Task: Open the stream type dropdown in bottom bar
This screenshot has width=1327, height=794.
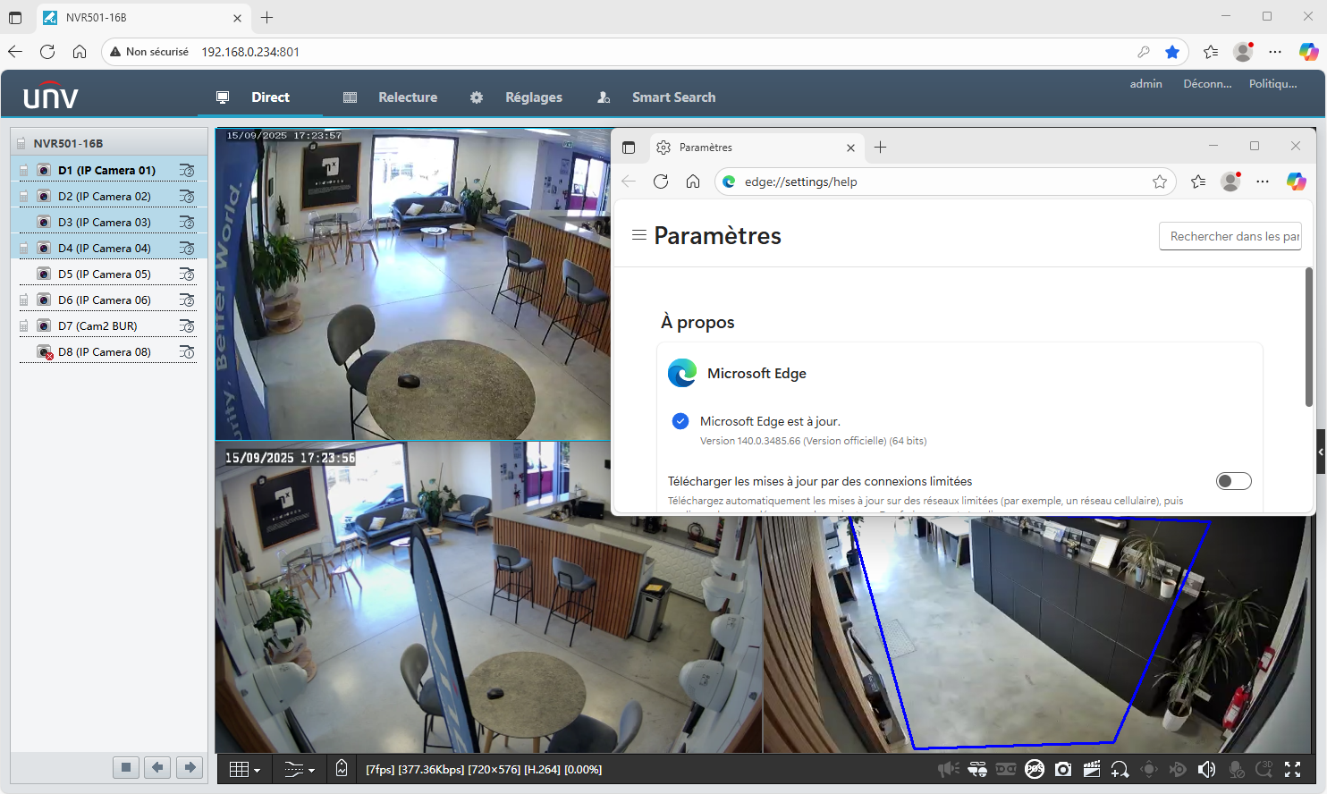Action: [x=300, y=769]
